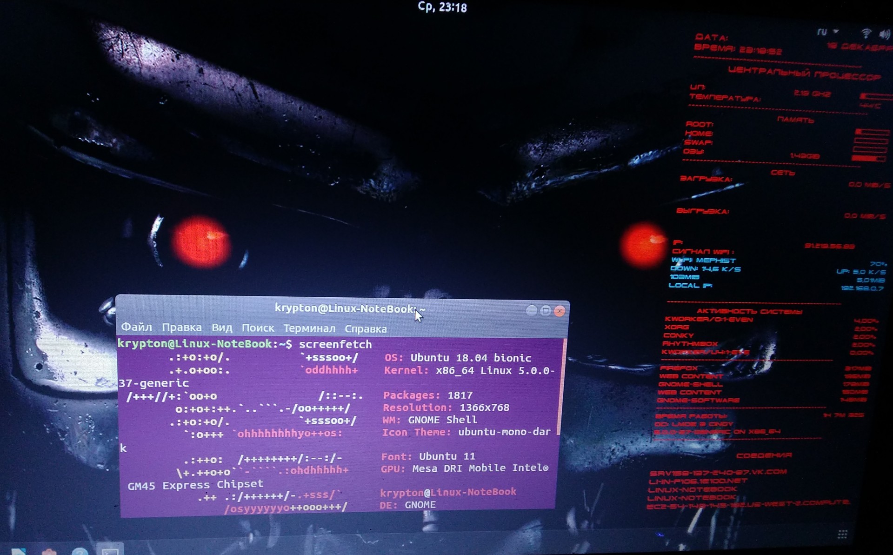Click the Font: Ubuntu 11 line
Screen dimensions: 893x555
tap(428, 456)
